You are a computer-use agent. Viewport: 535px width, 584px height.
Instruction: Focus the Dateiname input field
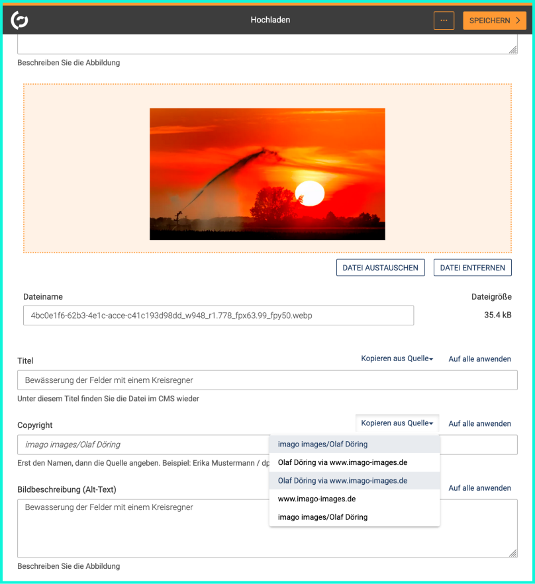tap(219, 315)
